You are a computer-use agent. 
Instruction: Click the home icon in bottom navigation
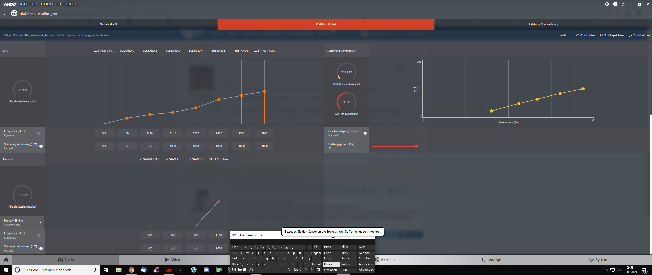[6, 260]
